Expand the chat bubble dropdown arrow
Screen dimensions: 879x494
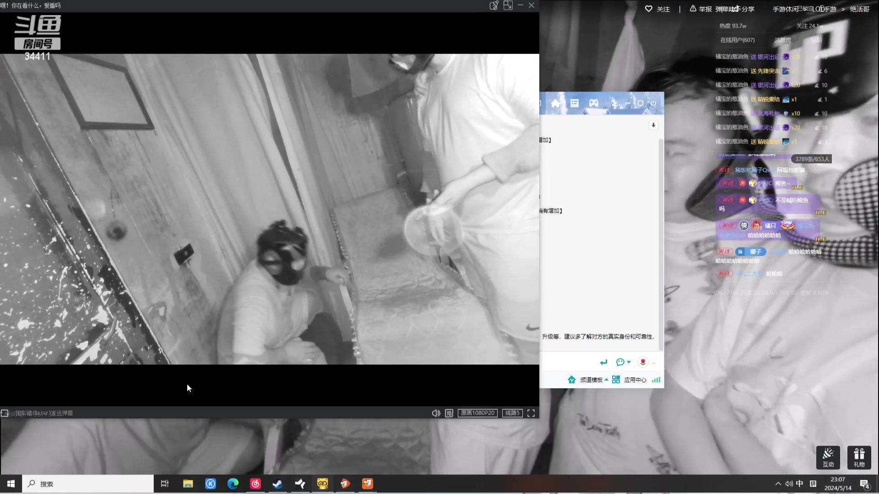[629, 362]
